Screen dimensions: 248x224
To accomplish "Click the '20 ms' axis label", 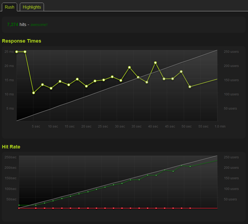I will point(9,66).
